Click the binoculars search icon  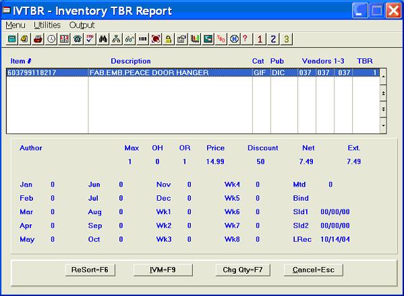103,39
